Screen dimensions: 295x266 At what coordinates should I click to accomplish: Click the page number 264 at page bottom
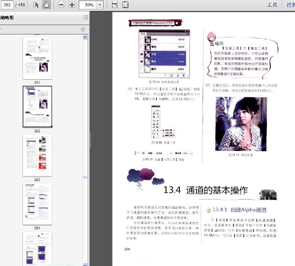pyautogui.click(x=127, y=249)
